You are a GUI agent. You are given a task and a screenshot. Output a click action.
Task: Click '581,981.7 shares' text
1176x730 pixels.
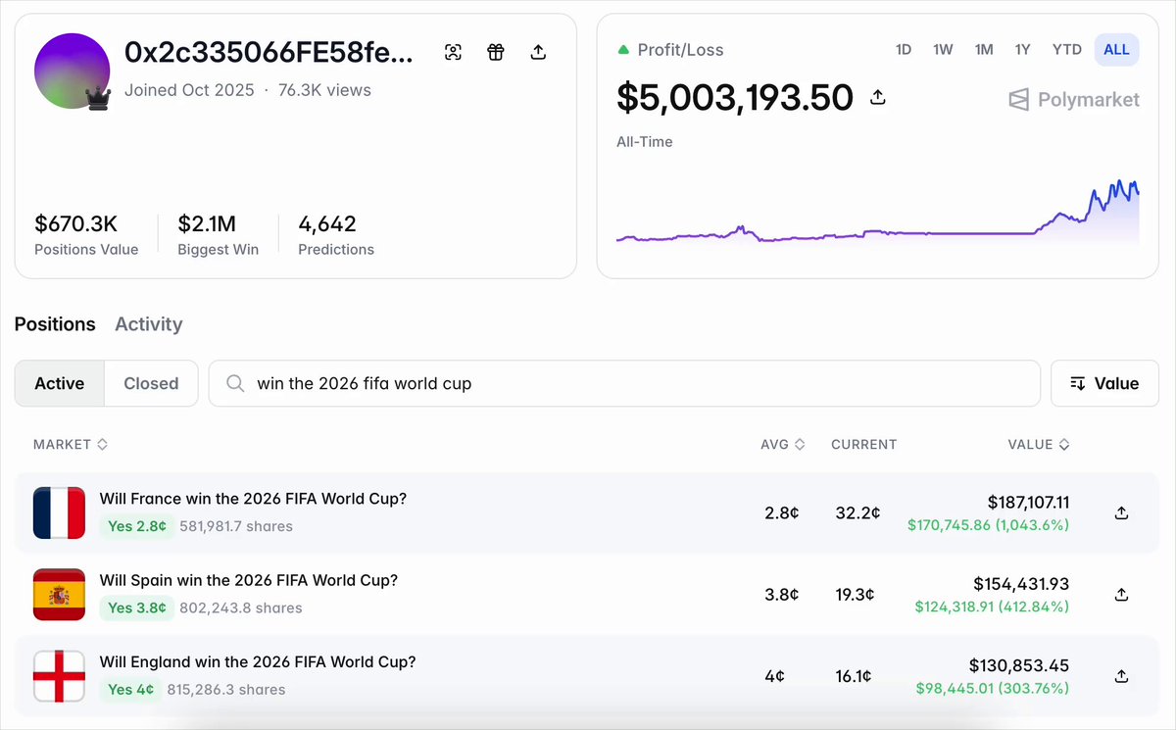236,526
